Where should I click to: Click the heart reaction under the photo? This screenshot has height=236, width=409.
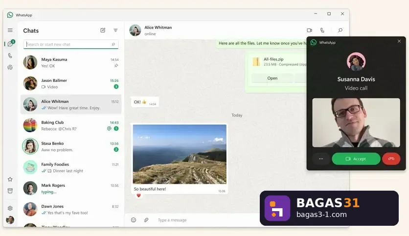click(139, 196)
